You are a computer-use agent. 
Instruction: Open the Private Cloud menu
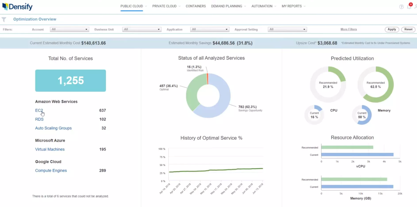coord(166,6)
